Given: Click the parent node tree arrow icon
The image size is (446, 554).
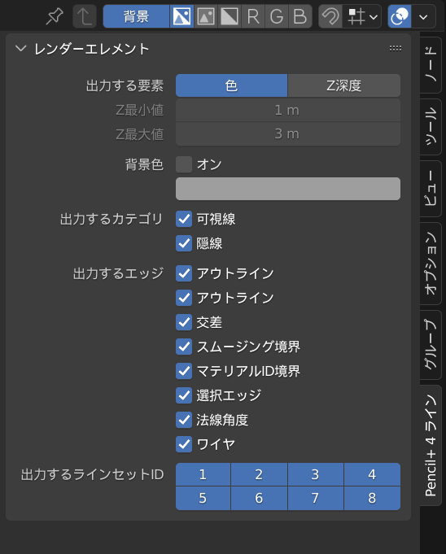Looking at the screenshot, I should 85,16.
